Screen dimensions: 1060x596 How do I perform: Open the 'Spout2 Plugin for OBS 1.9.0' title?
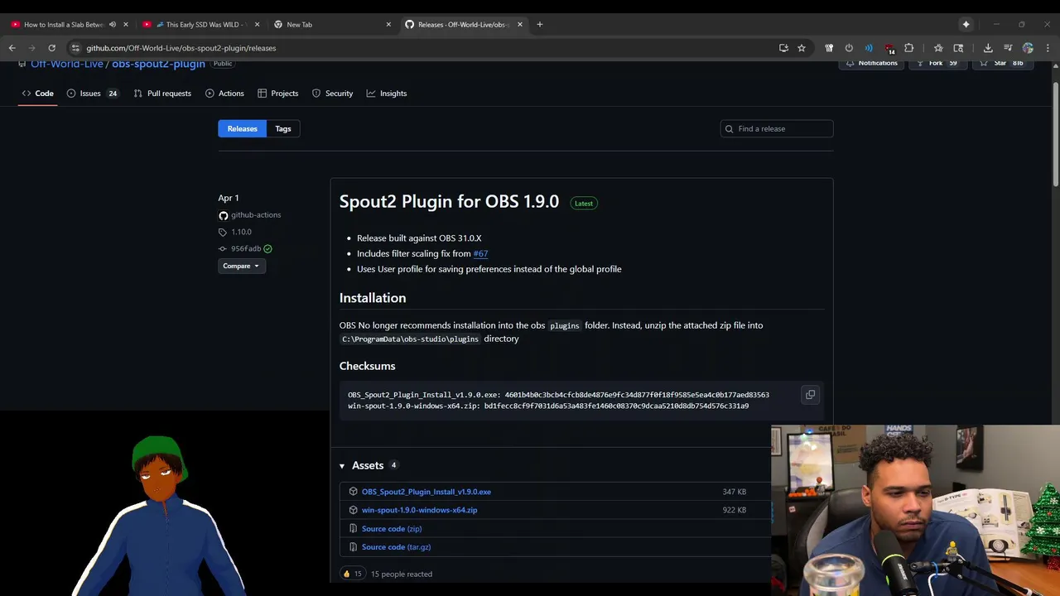(x=449, y=201)
